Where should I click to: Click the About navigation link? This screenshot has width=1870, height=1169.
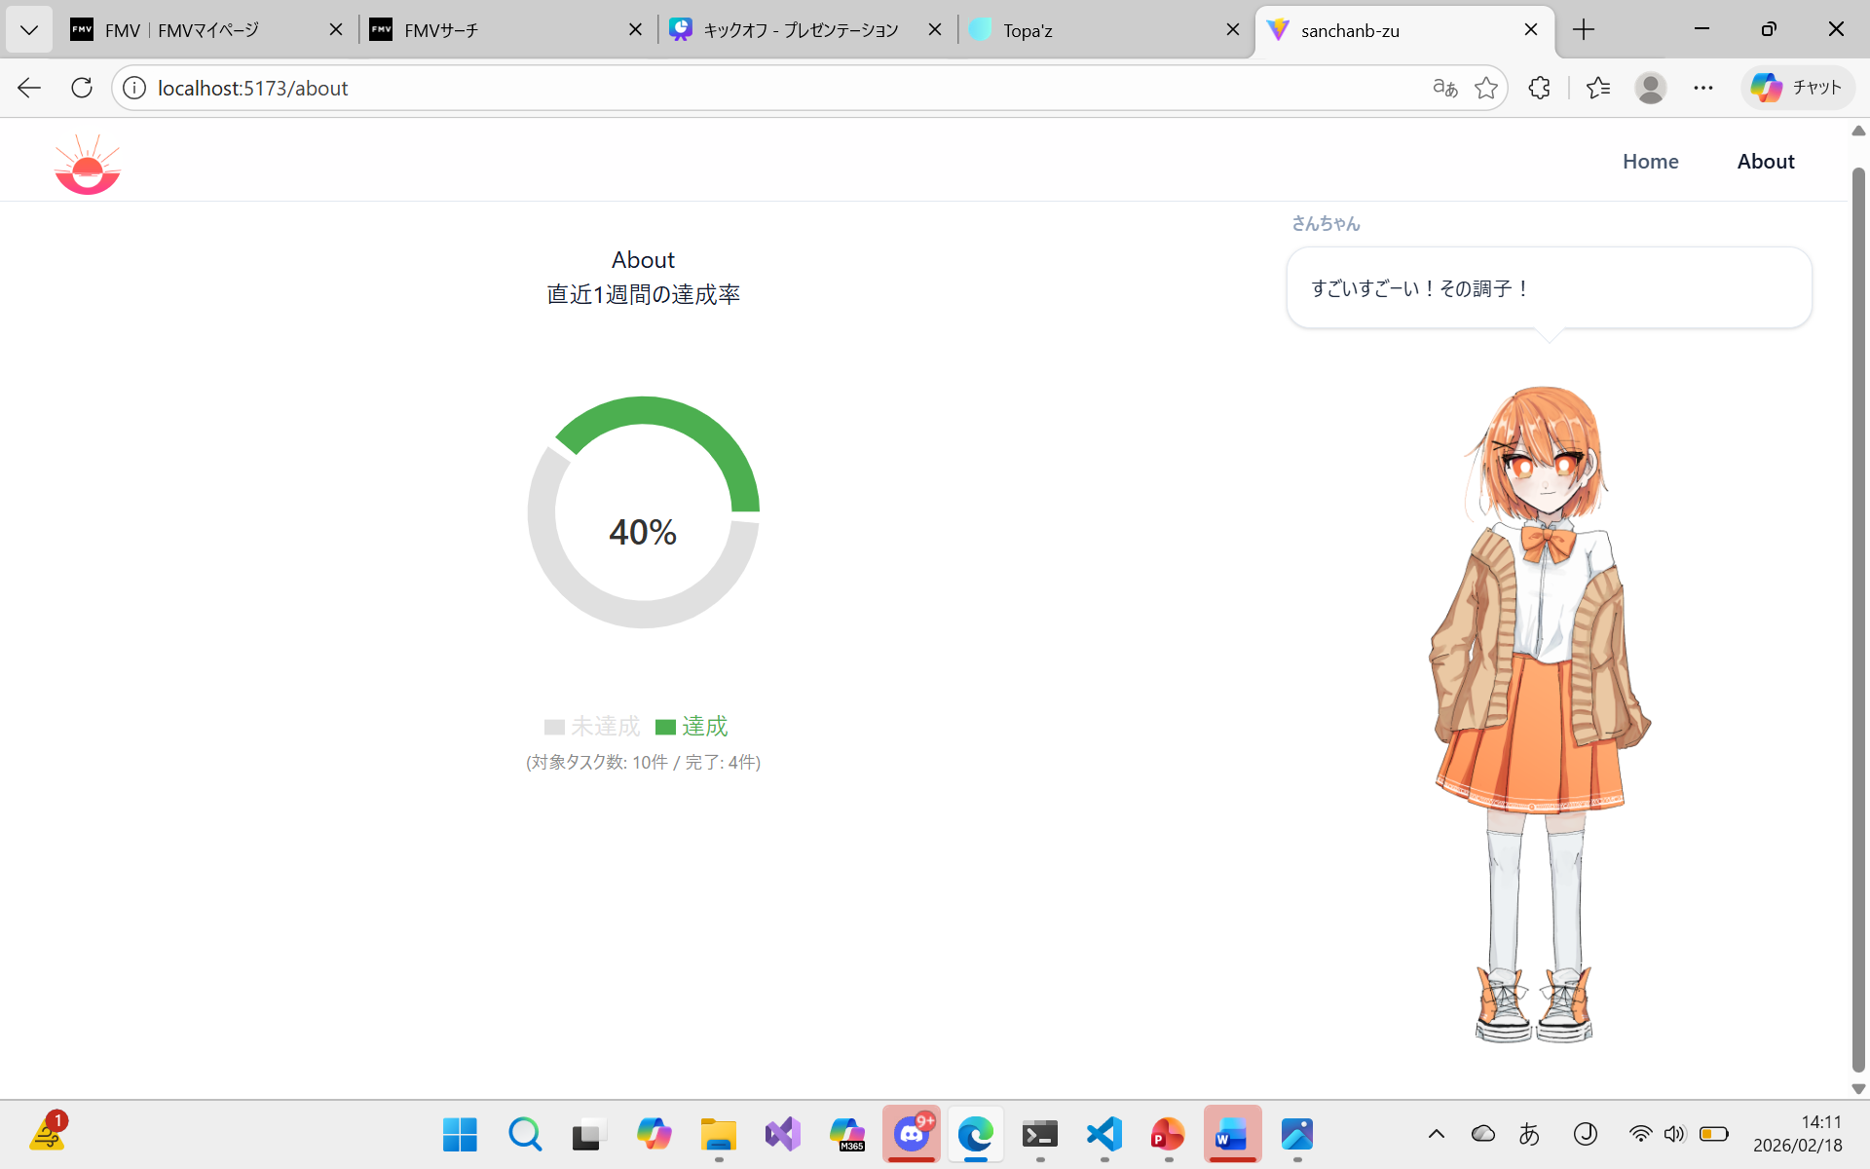[x=1765, y=162]
